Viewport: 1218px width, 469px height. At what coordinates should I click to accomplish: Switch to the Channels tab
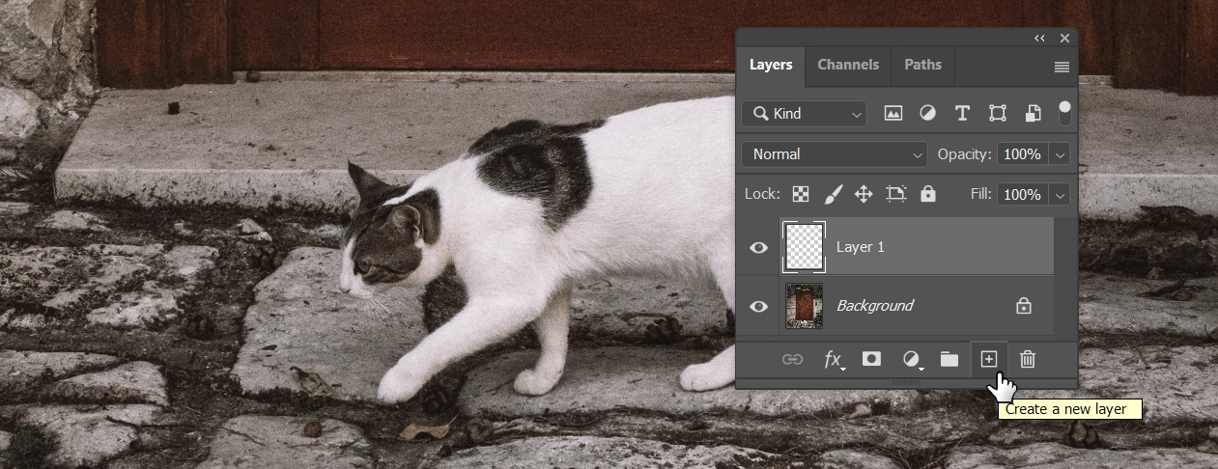848,65
